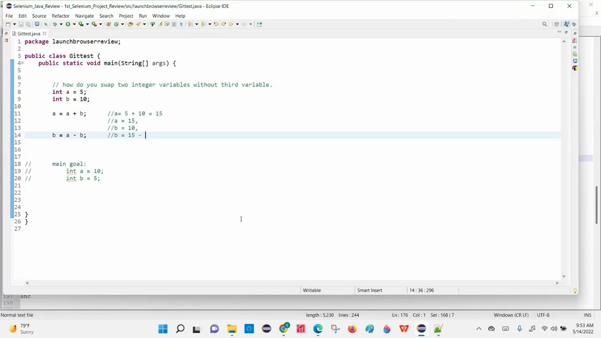Click the tip lightbulb in status bar
601x338 pixels.
[x=575, y=291]
